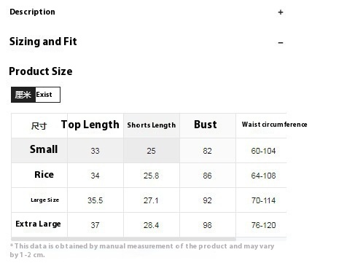Select the Bust column header
The height and width of the screenshot is (263, 363).
pos(206,125)
